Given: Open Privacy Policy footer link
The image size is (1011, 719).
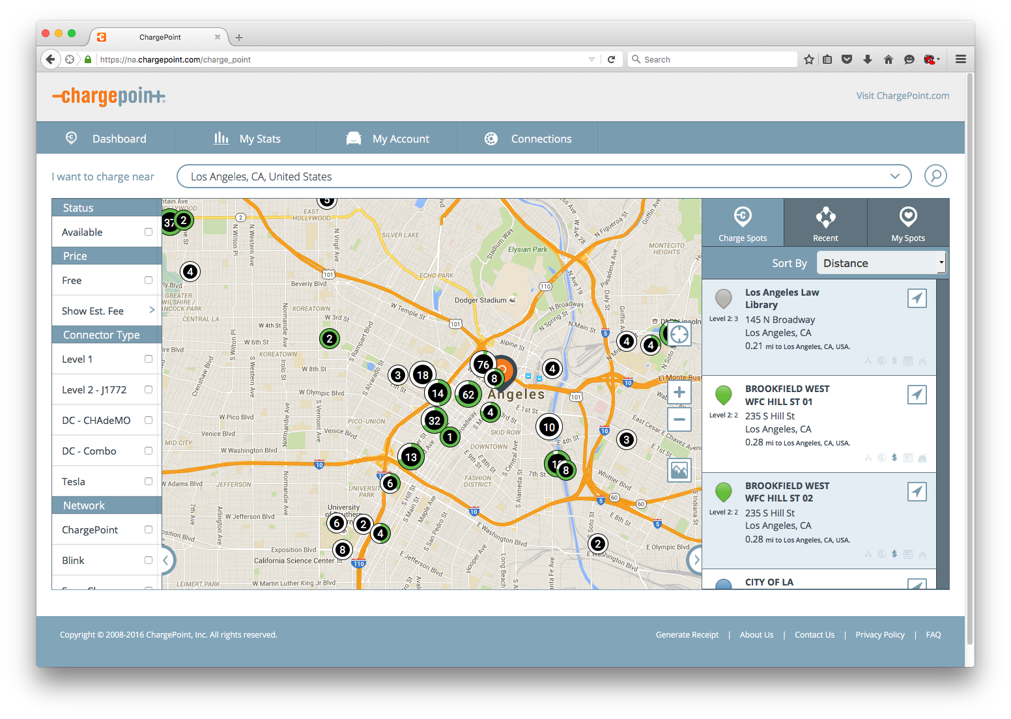Looking at the screenshot, I should coord(880,635).
